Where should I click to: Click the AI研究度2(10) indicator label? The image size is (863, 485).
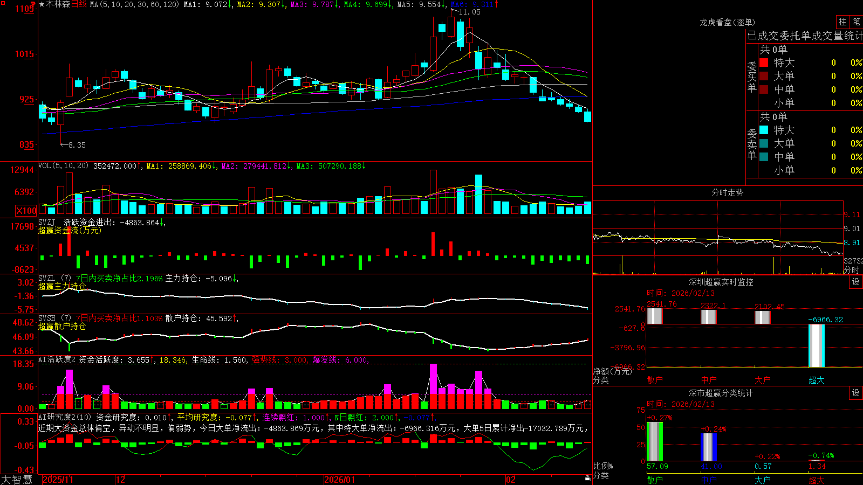[x=65, y=417]
